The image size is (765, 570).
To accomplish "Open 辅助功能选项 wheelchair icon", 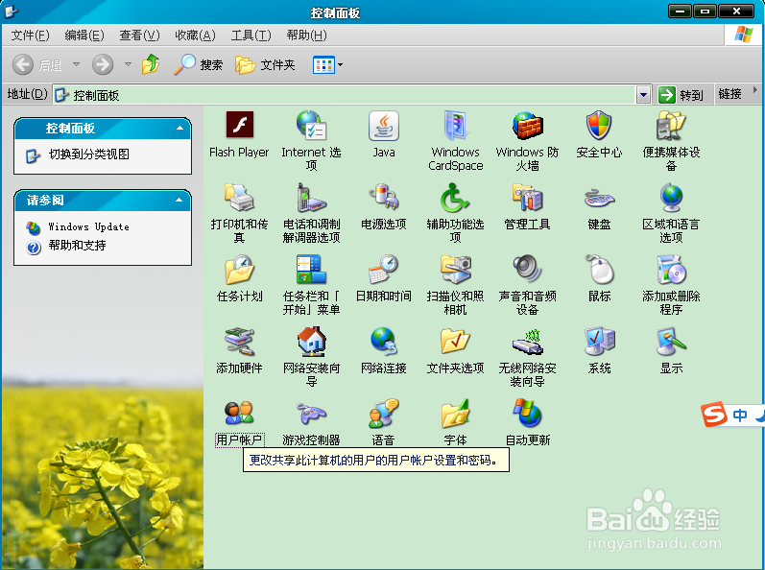I will [455, 197].
